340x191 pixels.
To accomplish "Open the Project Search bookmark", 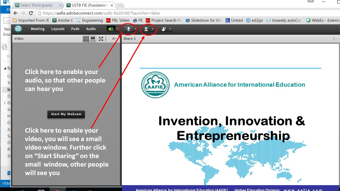I will (x=164, y=20).
